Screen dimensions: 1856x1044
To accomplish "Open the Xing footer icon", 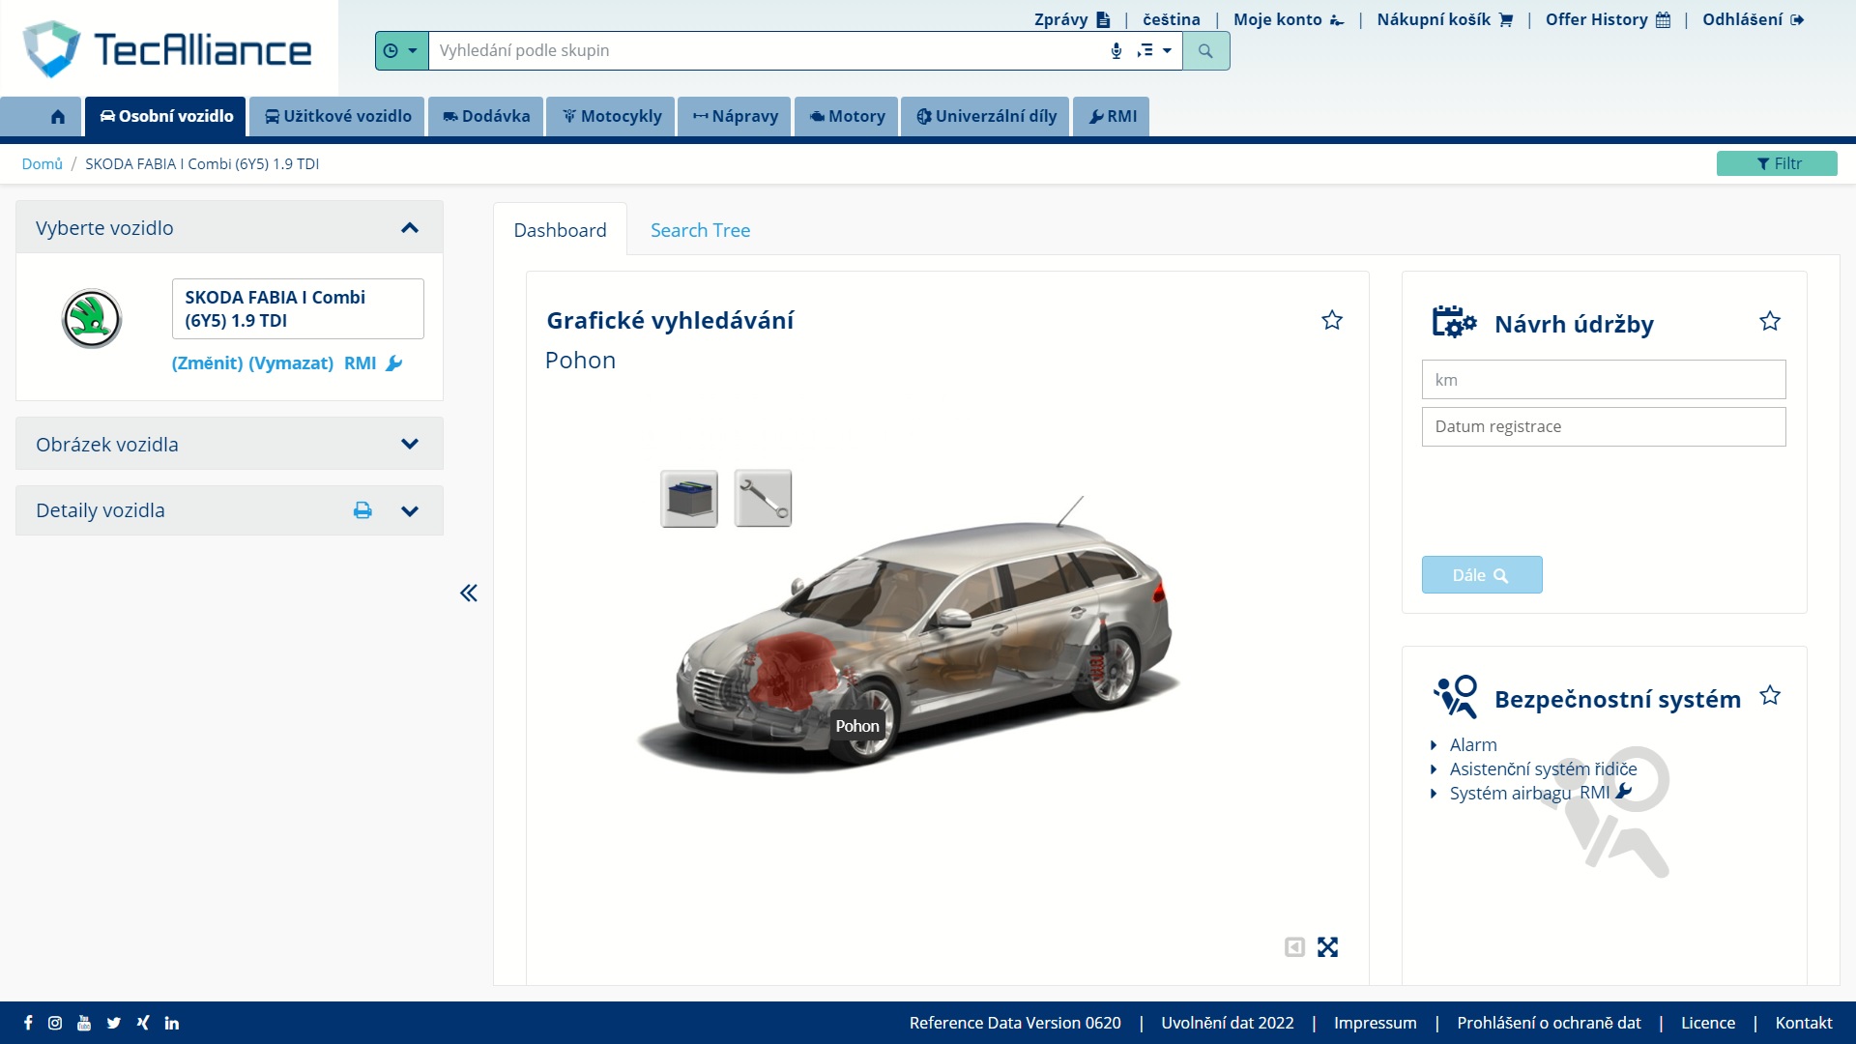I will 143,1023.
